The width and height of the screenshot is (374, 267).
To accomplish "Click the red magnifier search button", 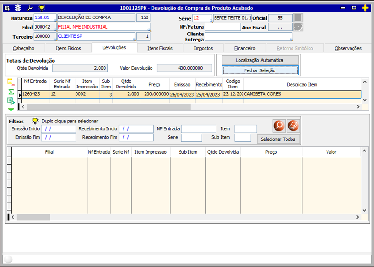I will click(279, 125).
